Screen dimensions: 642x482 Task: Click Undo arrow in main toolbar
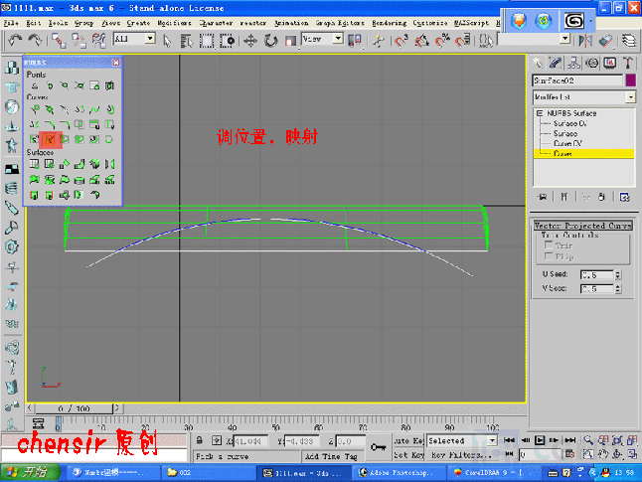(x=16, y=40)
